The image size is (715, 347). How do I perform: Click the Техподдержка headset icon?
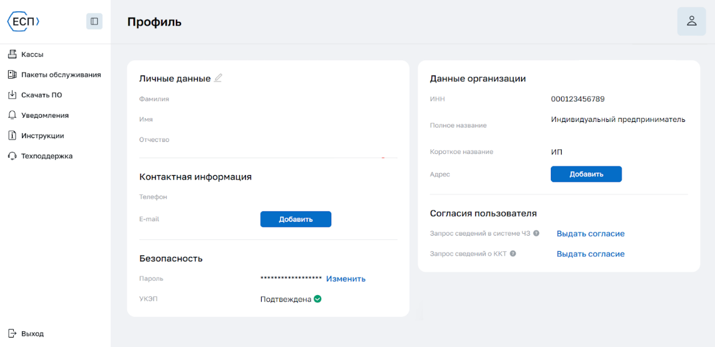[x=12, y=156]
